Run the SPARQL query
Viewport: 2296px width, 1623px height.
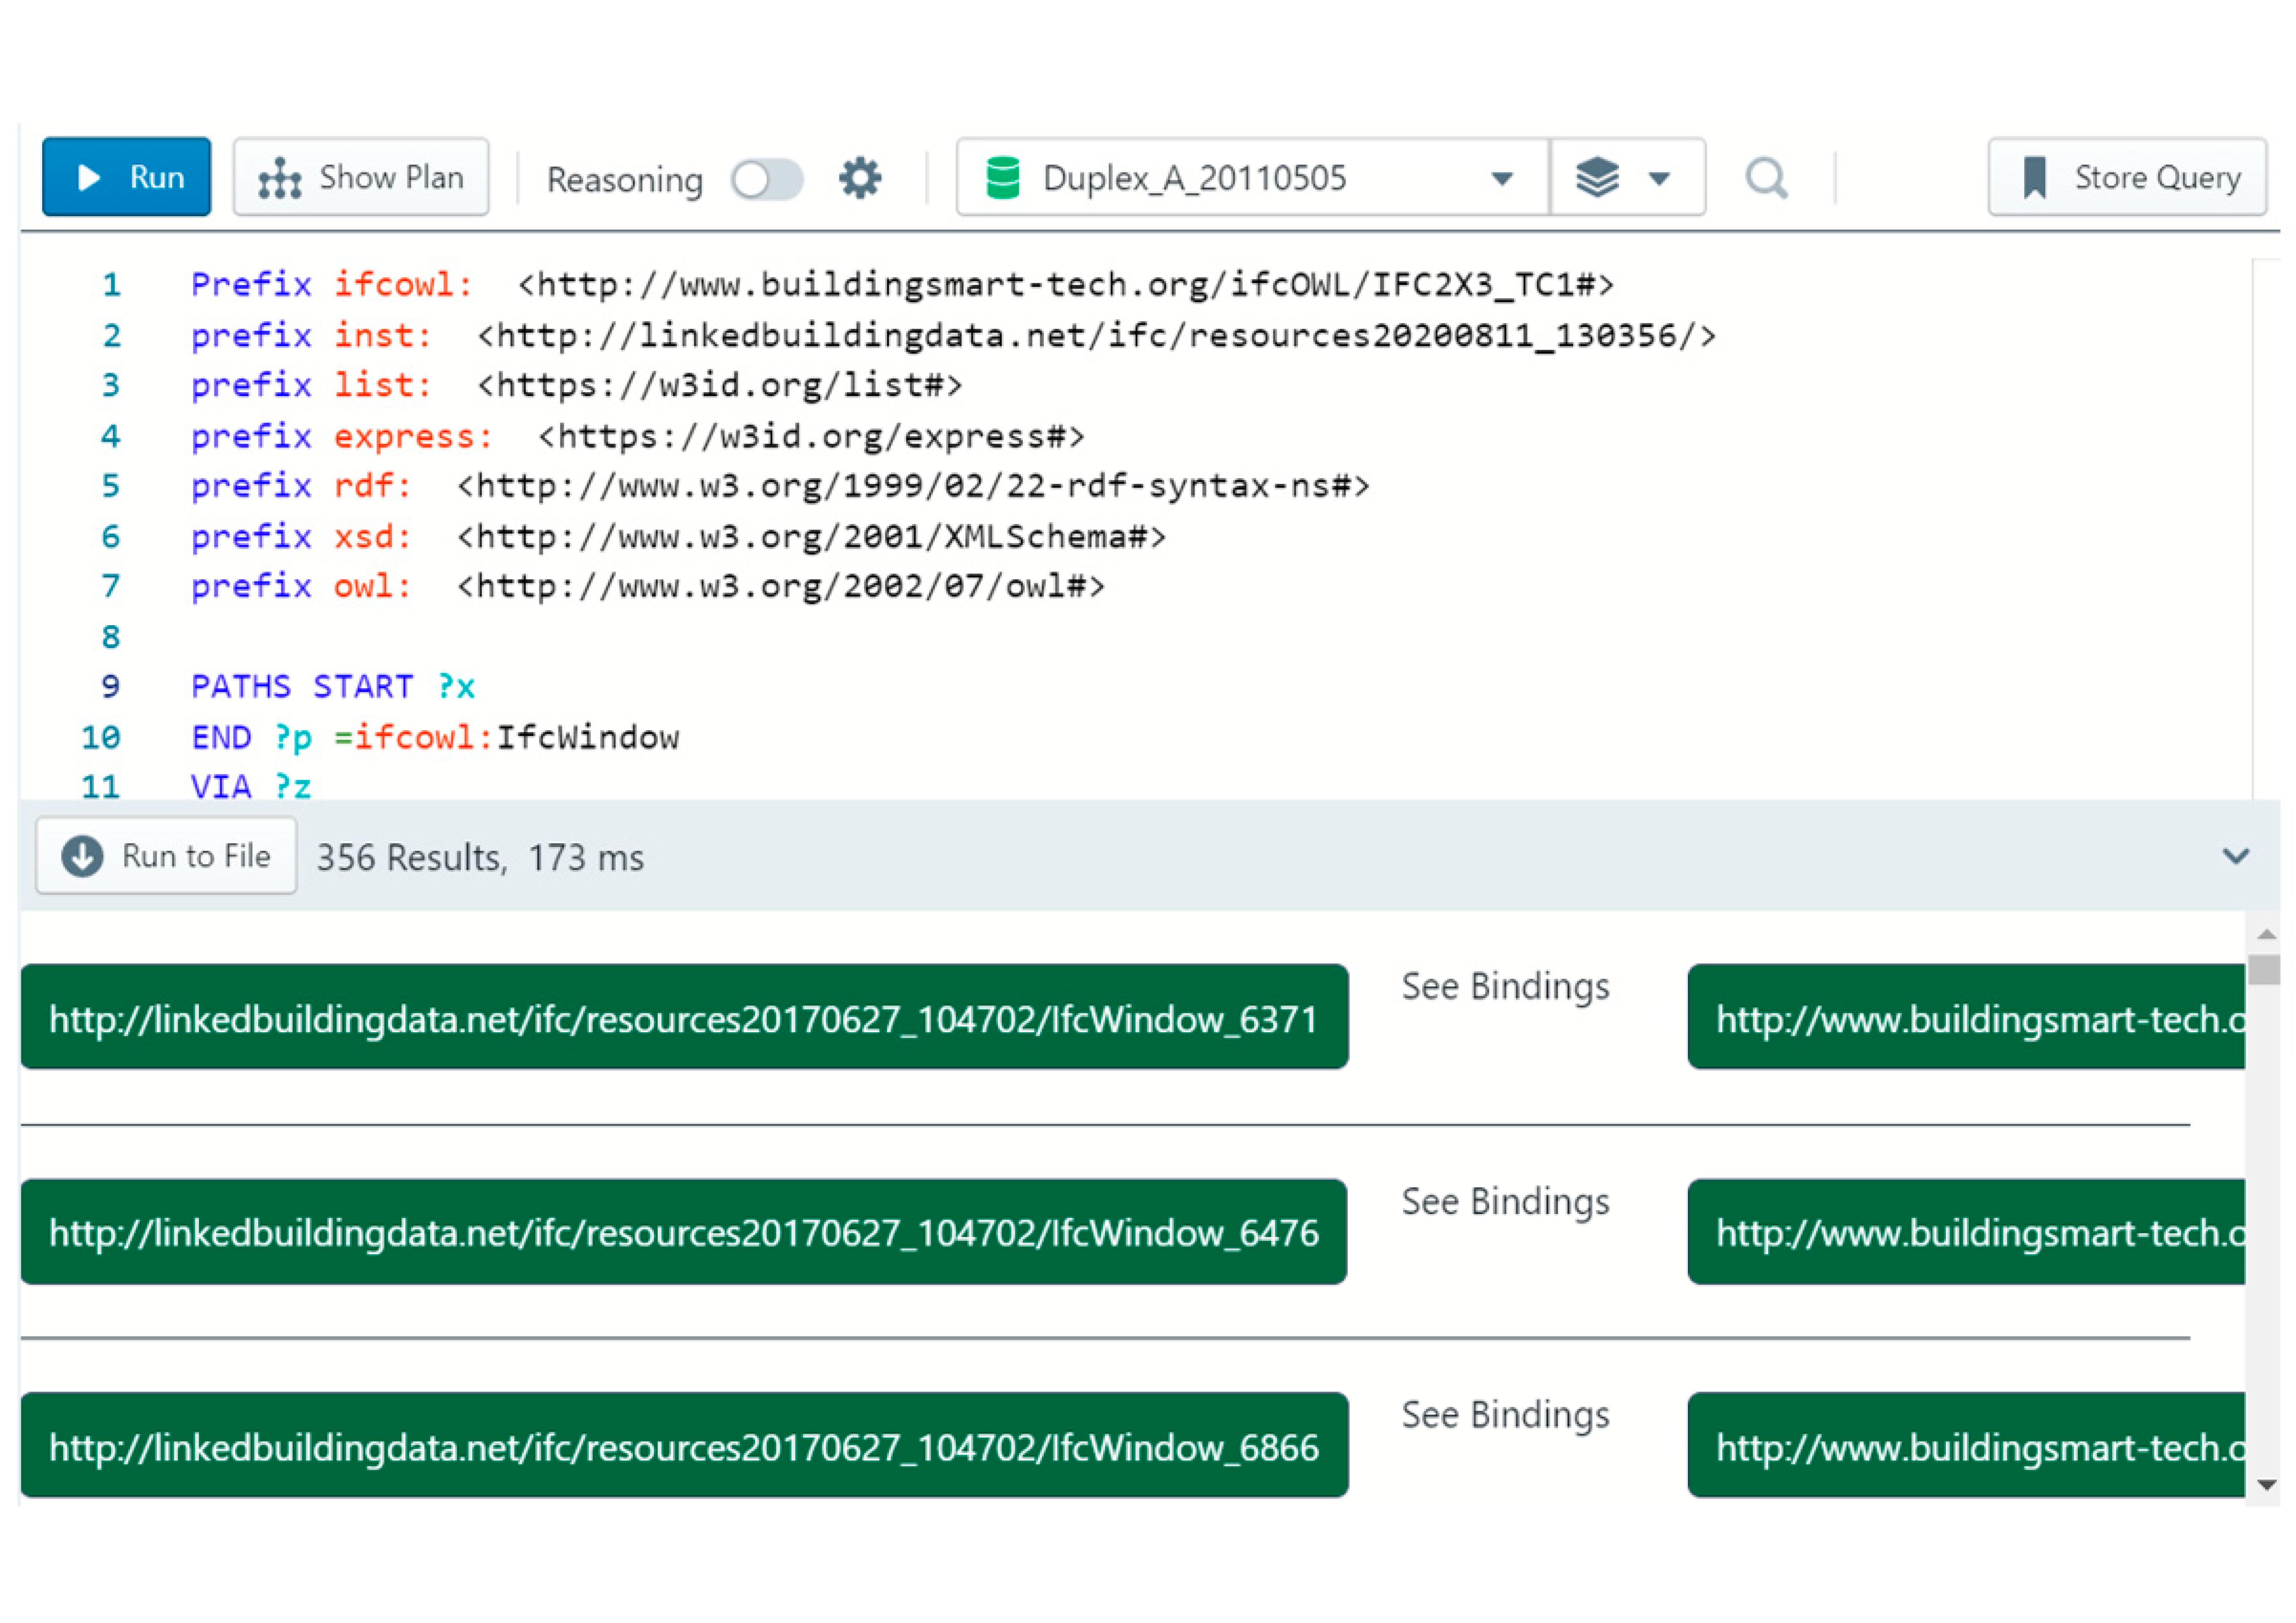(x=126, y=177)
